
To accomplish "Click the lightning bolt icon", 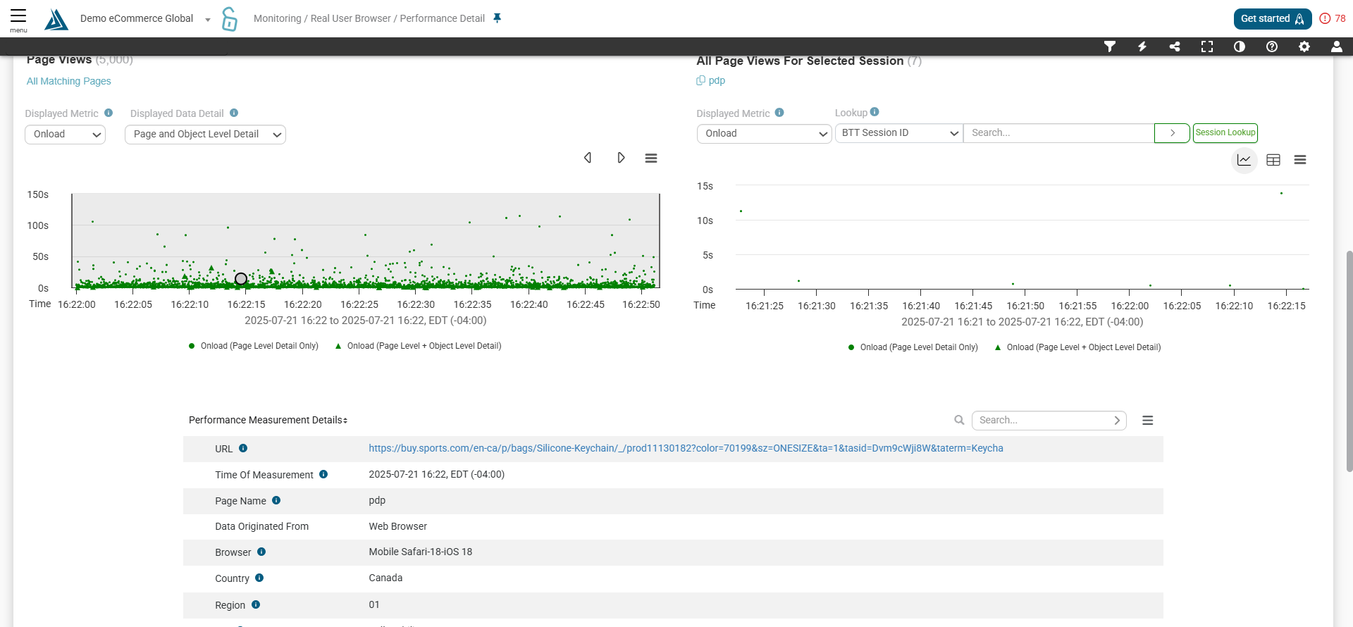I will [x=1142, y=46].
